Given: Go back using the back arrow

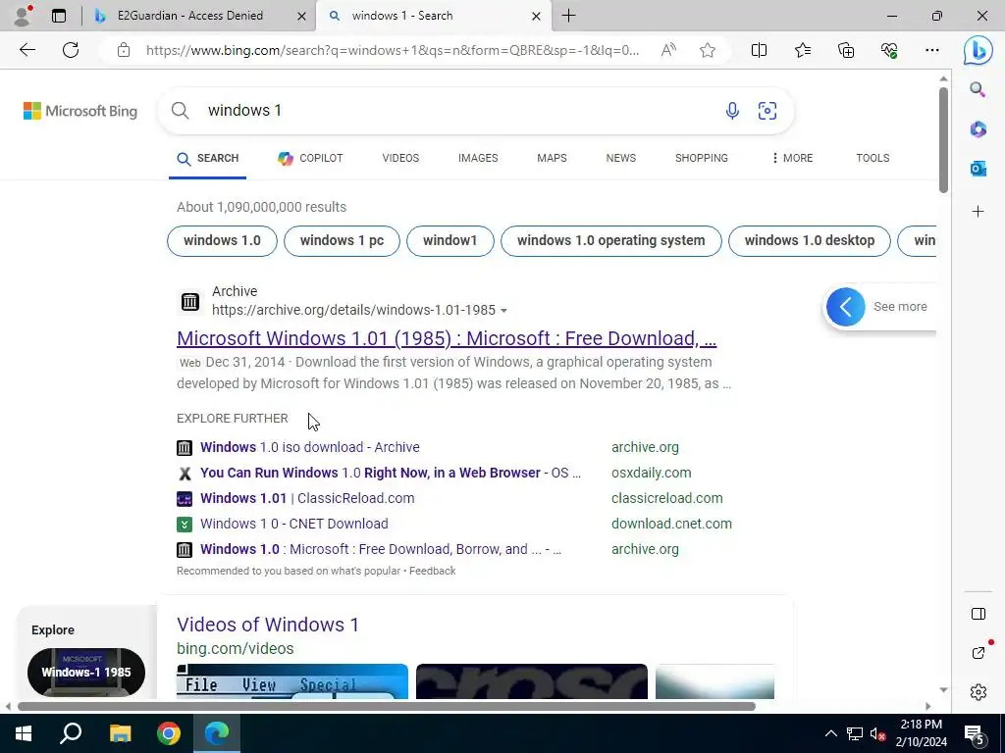Looking at the screenshot, I should (x=26, y=50).
